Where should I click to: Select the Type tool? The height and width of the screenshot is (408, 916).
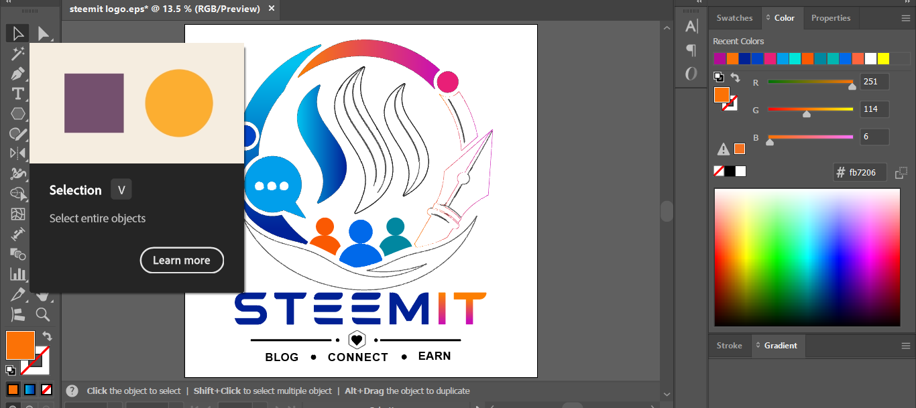(18, 94)
